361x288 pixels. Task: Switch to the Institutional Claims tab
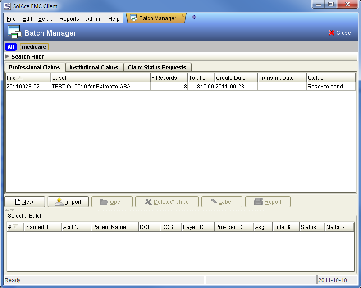94,67
